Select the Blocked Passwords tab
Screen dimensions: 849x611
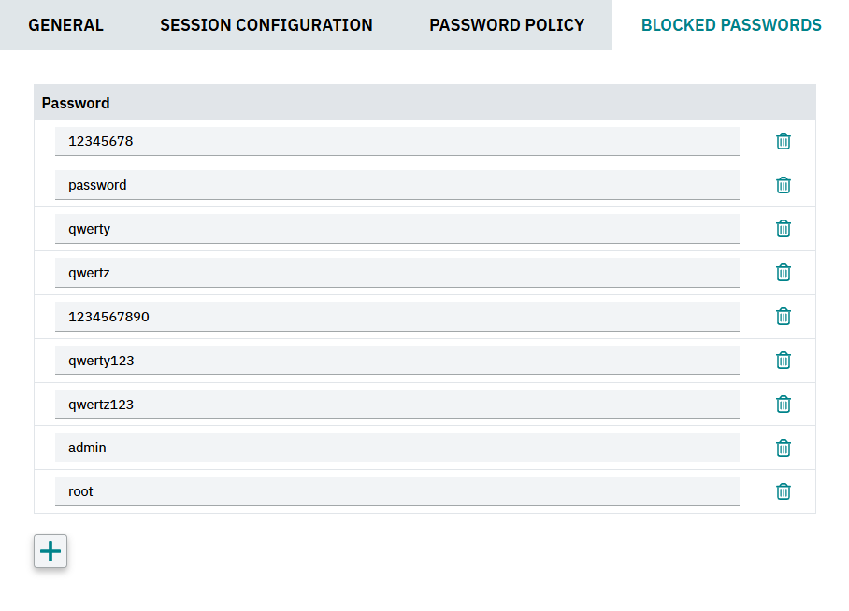731,25
